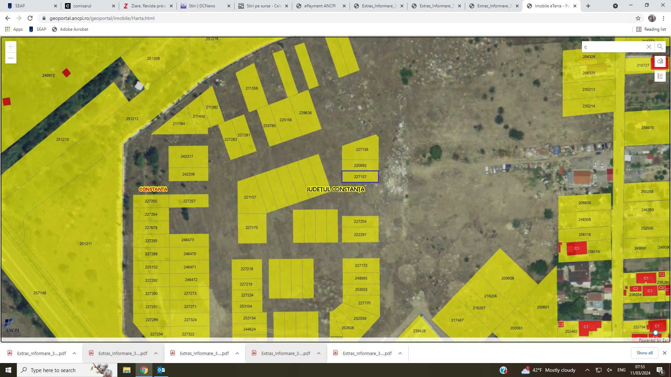The width and height of the screenshot is (671, 377).
Task: Open the Adobe Acrobat bookmark
Action: coord(70,29)
